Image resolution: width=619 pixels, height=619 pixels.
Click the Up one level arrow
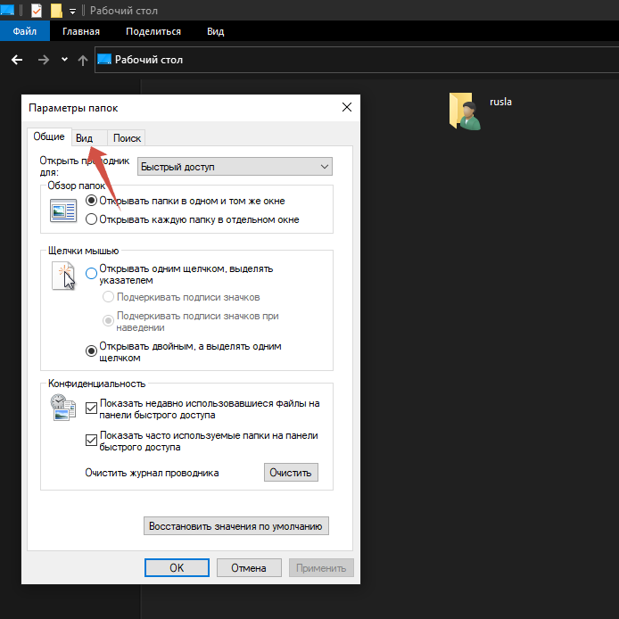[83, 60]
